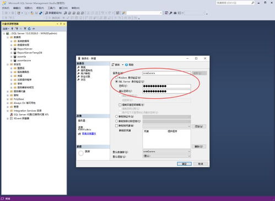Screen dimensions: 275x201
Task: Select SQL Server authentication radio button
Action: [x=116, y=82]
